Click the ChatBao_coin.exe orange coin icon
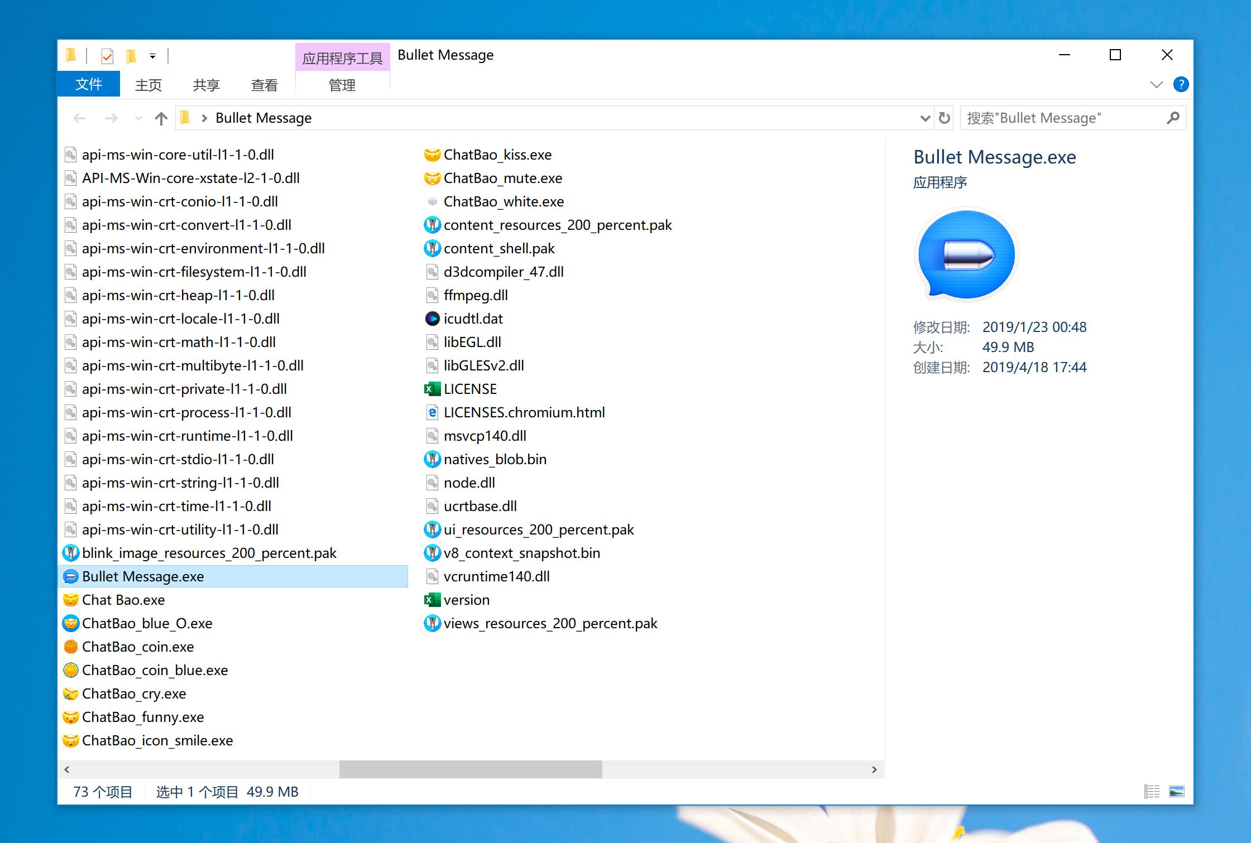 tap(71, 647)
